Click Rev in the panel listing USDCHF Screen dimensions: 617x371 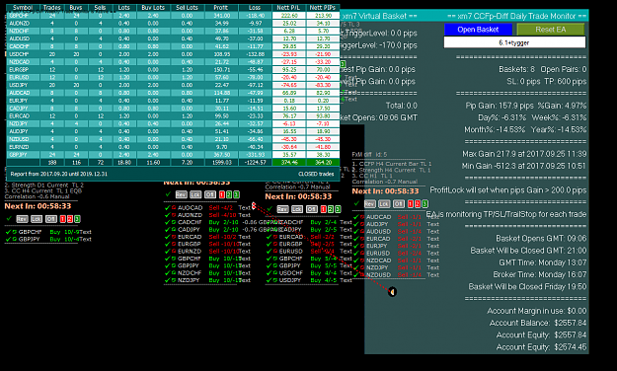point(282,209)
